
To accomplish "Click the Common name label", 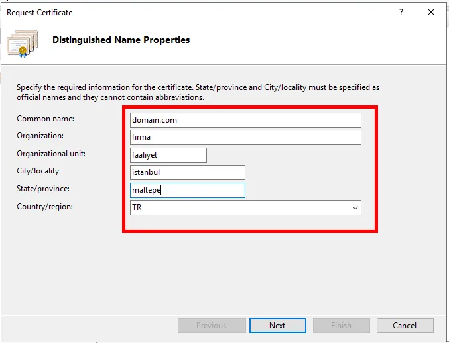I will (45, 119).
